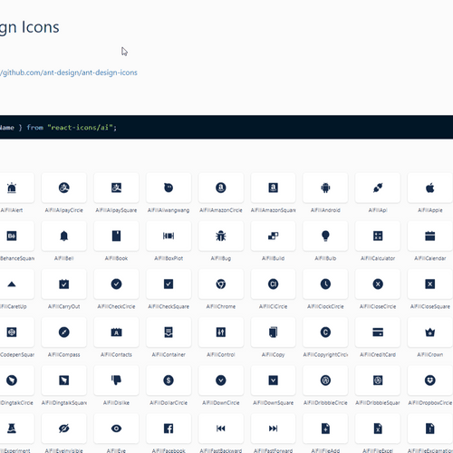Click the AiFillDownCircle icon
Image resolution: width=453 pixels, height=453 pixels.
click(221, 381)
